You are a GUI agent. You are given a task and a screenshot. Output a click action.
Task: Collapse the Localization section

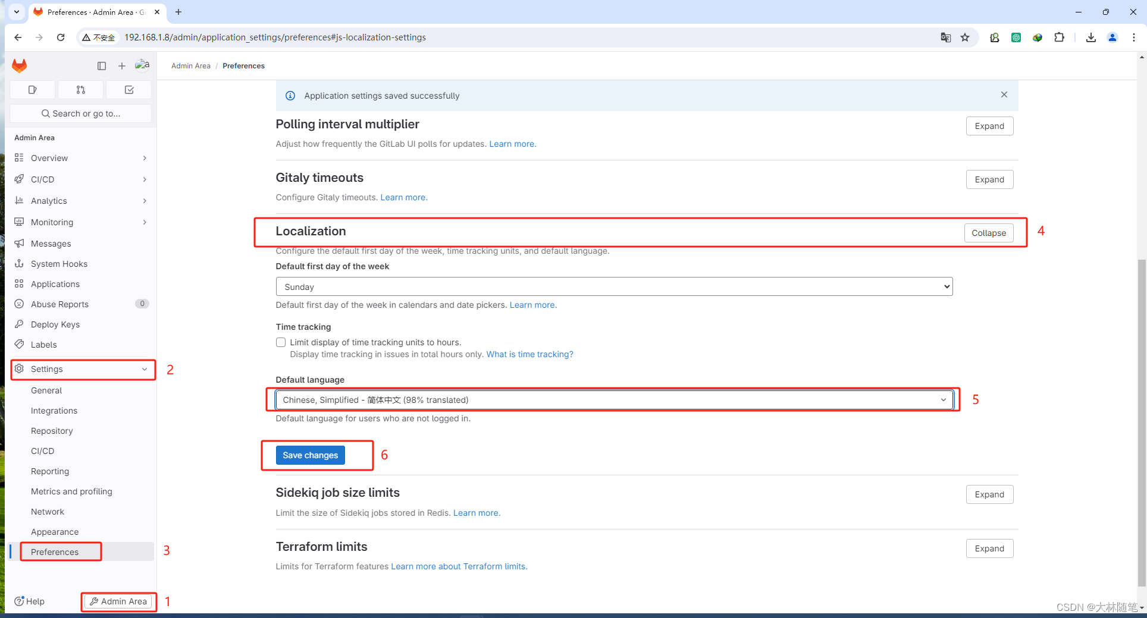point(989,233)
